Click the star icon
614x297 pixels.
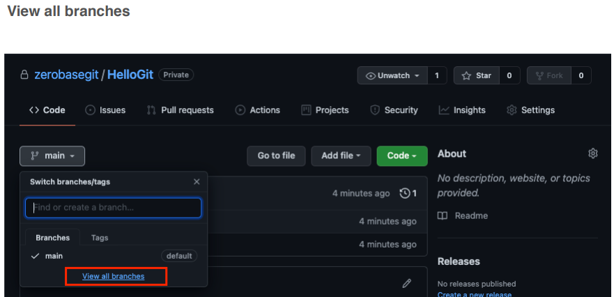click(x=466, y=75)
